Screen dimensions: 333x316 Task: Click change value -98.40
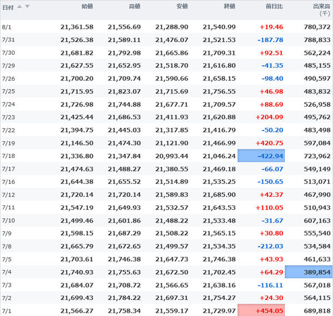click(x=272, y=79)
